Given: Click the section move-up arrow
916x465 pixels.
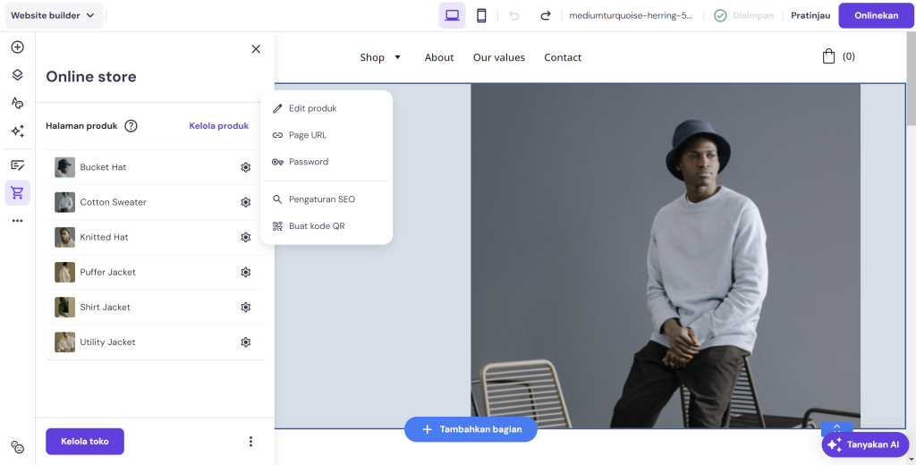Looking at the screenshot, I should click(836, 427).
